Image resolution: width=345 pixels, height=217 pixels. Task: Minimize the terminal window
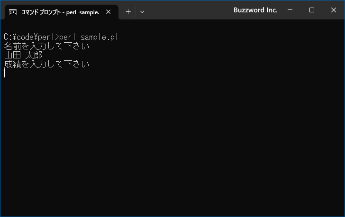[290, 10]
